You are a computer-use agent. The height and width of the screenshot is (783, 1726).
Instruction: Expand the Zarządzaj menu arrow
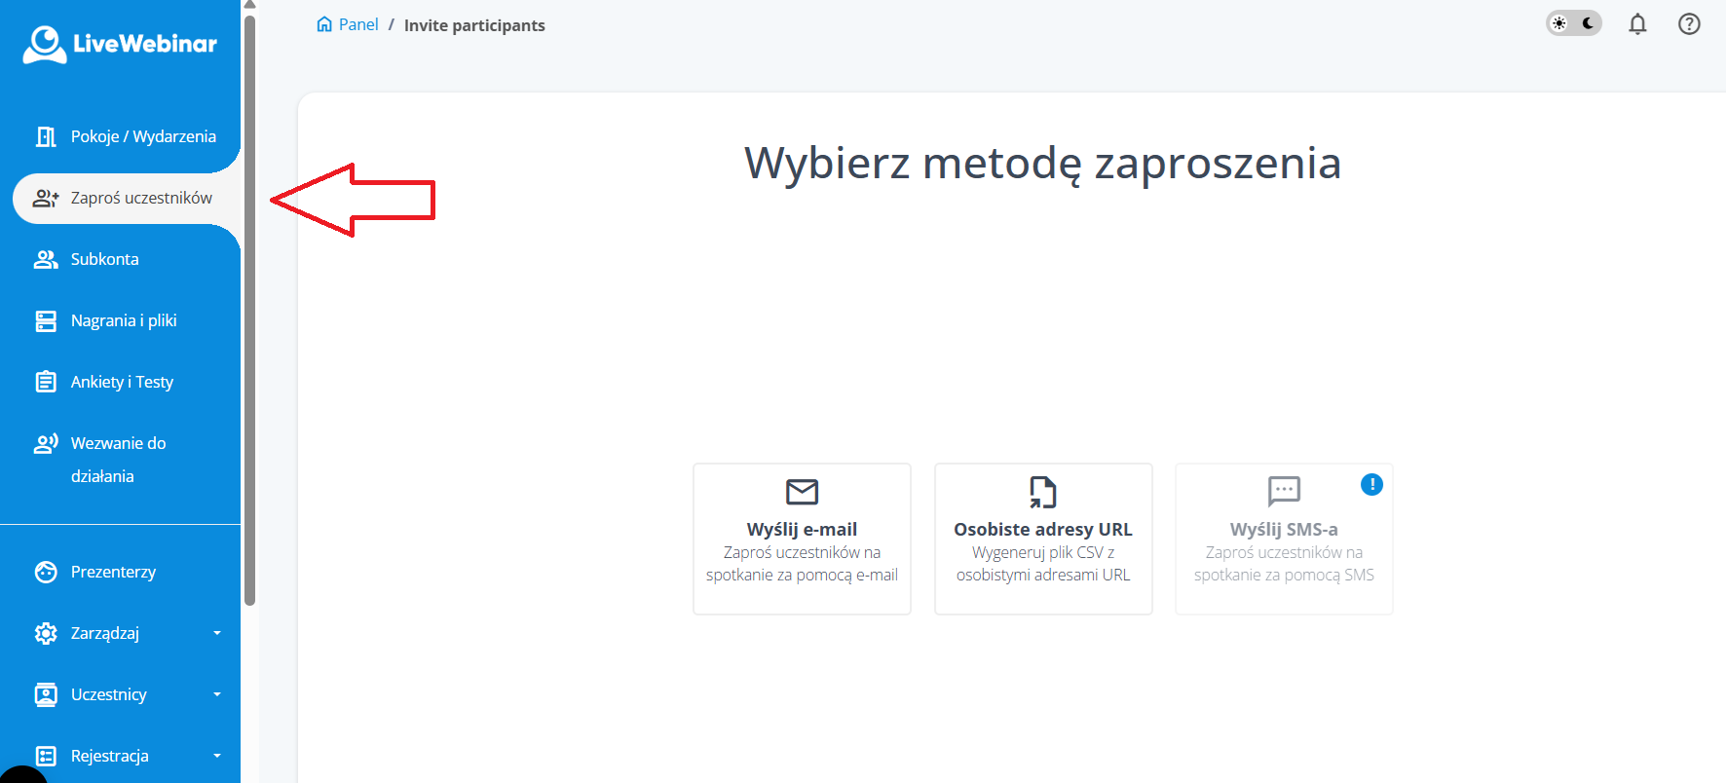pyautogui.click(x=217, y=633)
